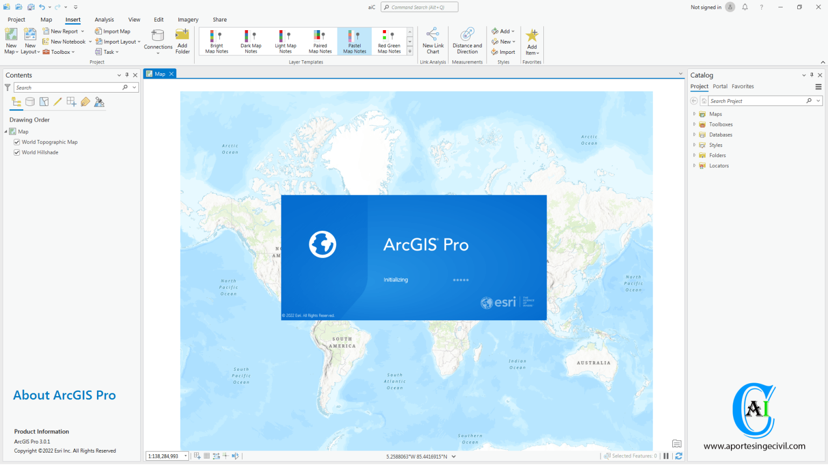828x465 pixels.
Task: Expand the Databases node in Catalog
Action: pos(695,135)
